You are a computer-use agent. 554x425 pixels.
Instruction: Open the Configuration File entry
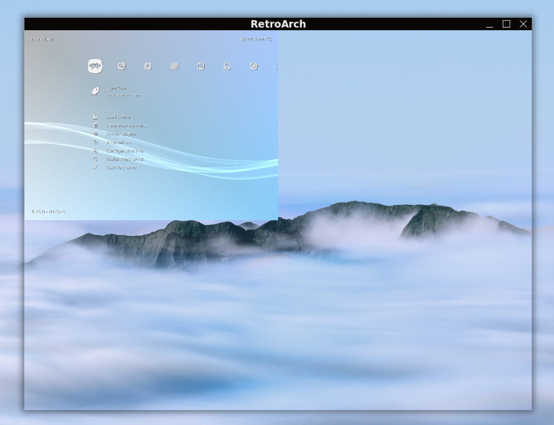pos(125,151)
